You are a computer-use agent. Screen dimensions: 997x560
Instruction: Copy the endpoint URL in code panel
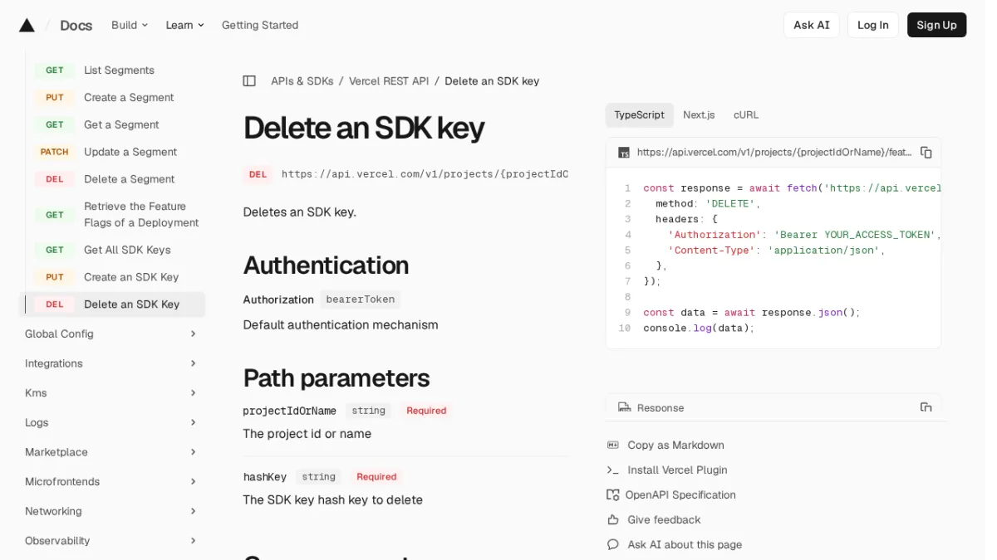pyautogui.click(x=926, y=153)
